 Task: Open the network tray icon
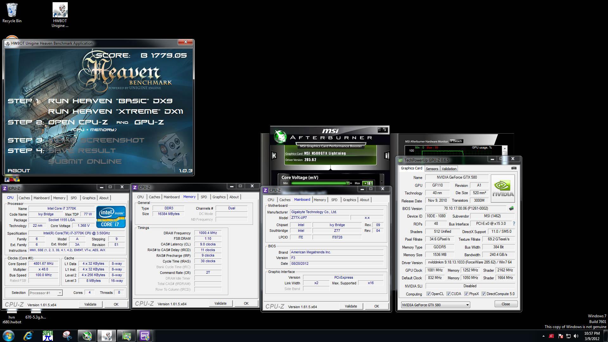[568, 336]
